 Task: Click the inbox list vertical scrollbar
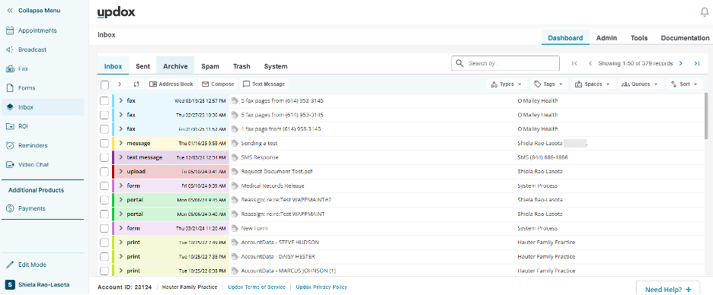705,116
